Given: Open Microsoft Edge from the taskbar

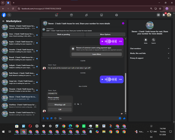Looking at the screenshot, I should [70, 126].
